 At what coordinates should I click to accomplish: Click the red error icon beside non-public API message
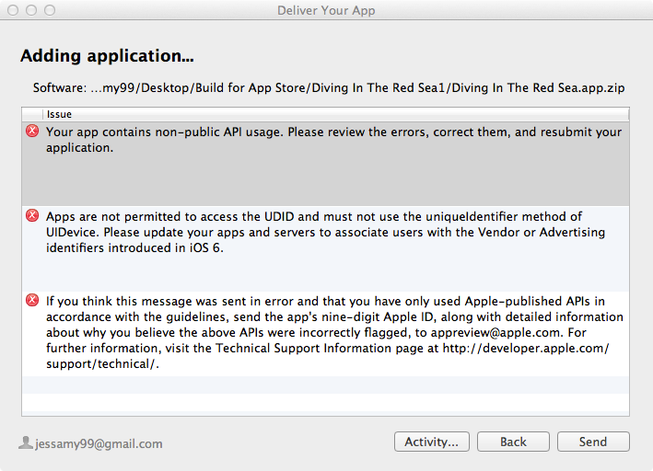32,132
